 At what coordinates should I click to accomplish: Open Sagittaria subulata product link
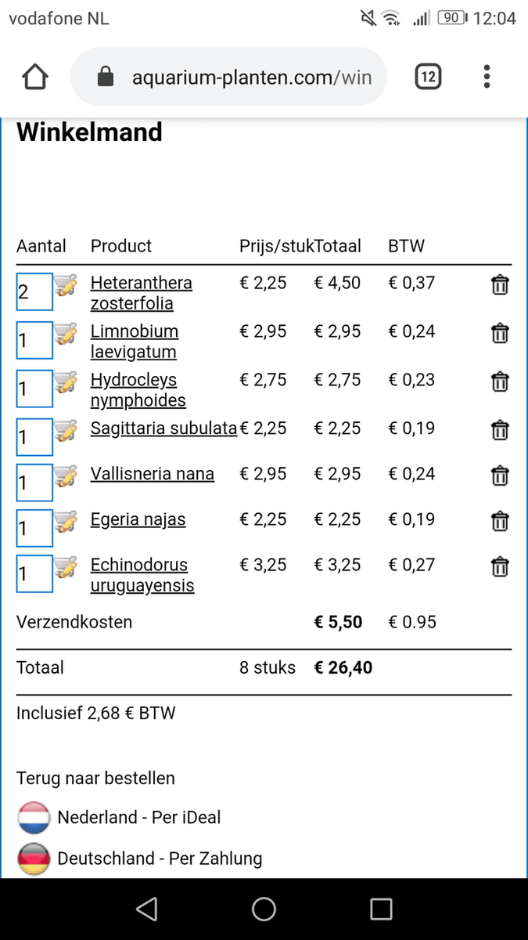pos(163,428)
